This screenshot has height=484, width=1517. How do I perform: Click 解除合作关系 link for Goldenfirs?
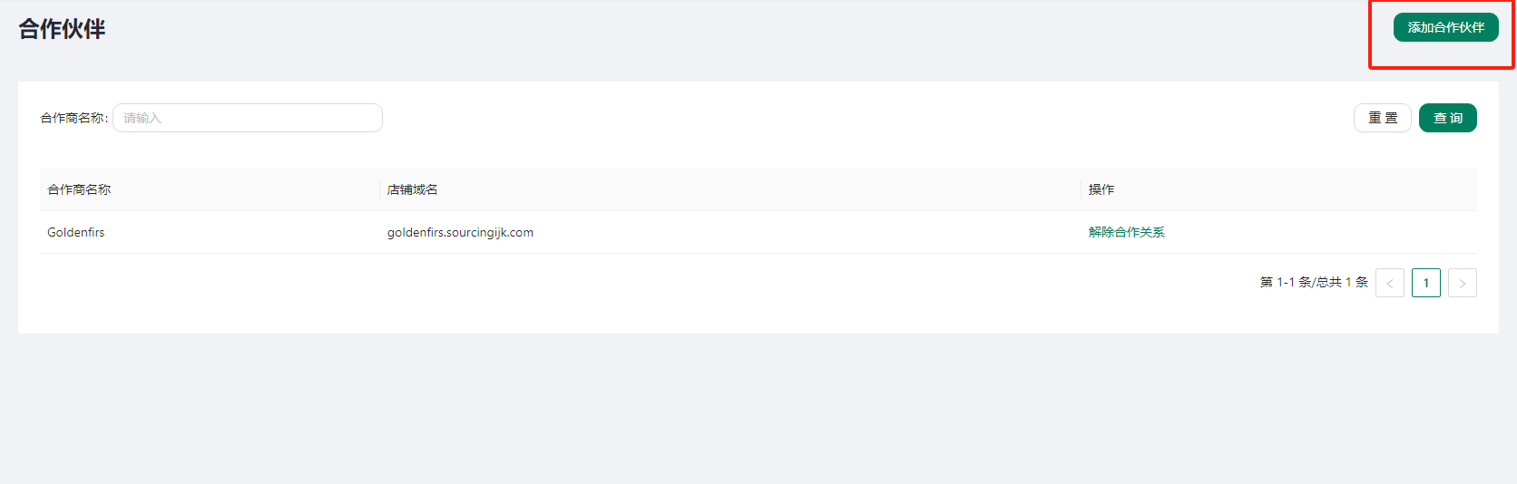(x=1126, y=232)
